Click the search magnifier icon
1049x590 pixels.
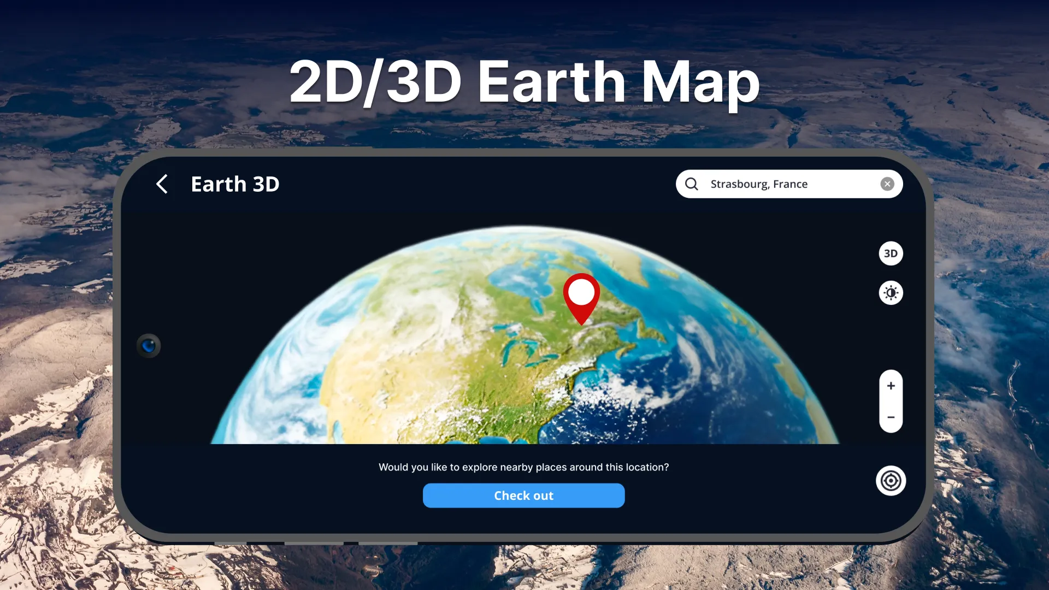[x=692, y=184]
